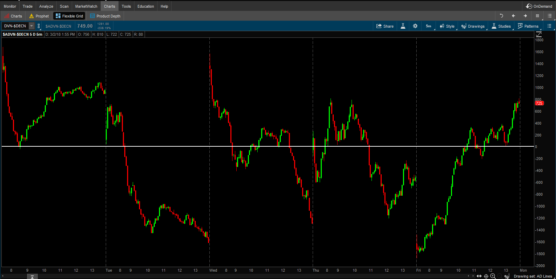Open Drawing set: AD Lines selector

[x=533, y=276]
